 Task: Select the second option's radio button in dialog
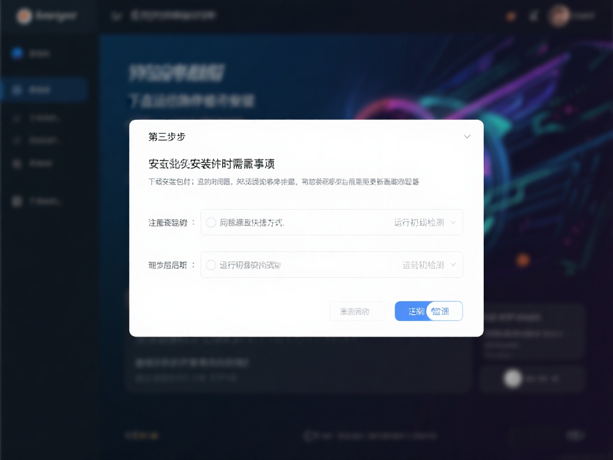(211, 264)
